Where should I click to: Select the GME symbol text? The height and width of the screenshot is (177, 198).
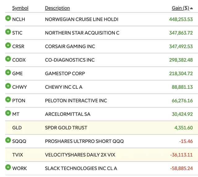point(17,74)
